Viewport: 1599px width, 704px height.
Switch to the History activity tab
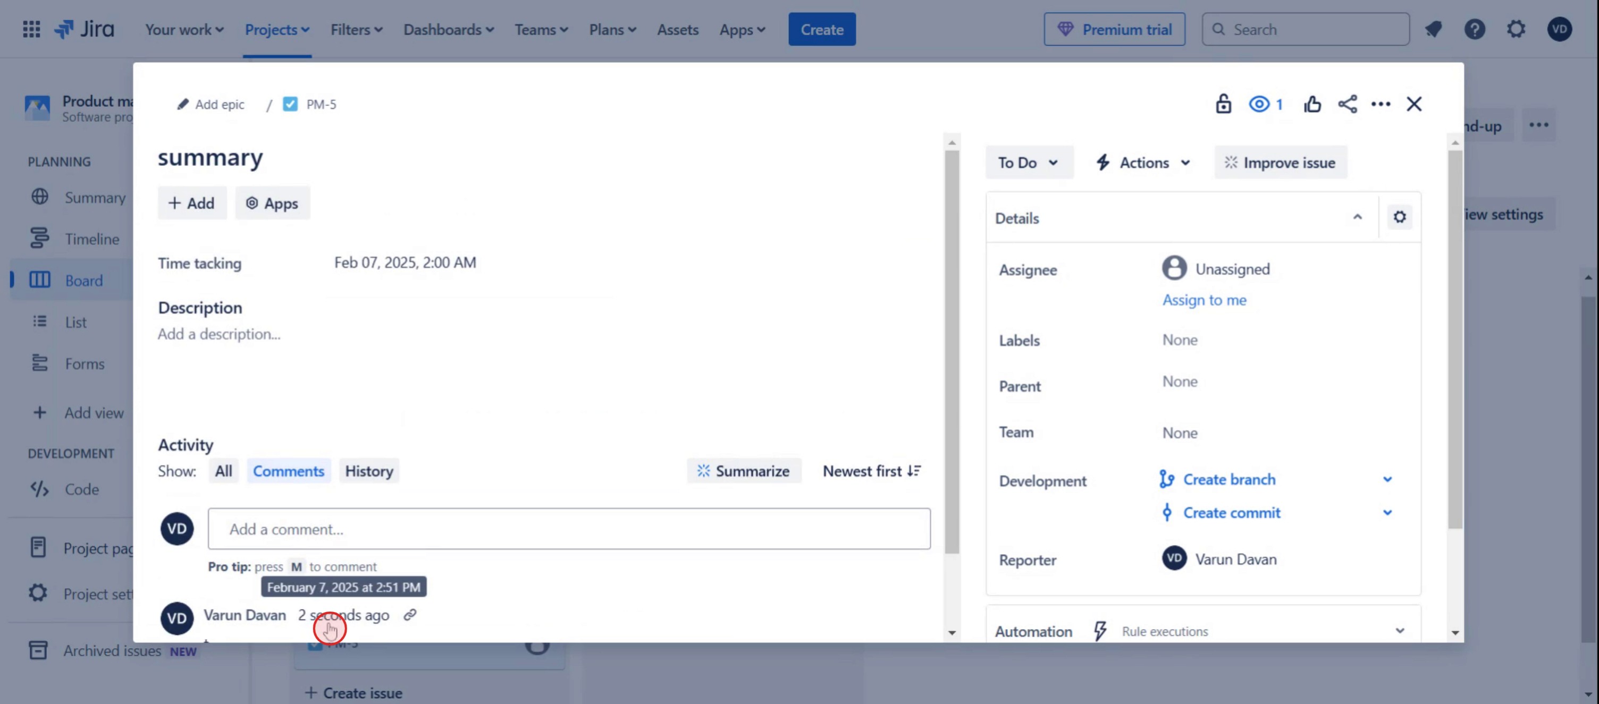point(369,471)
